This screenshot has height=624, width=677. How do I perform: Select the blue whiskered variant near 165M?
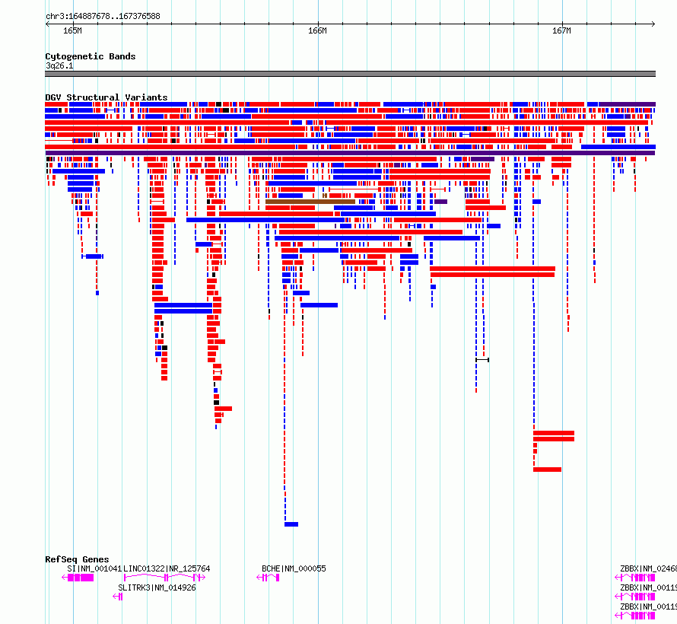92,256
